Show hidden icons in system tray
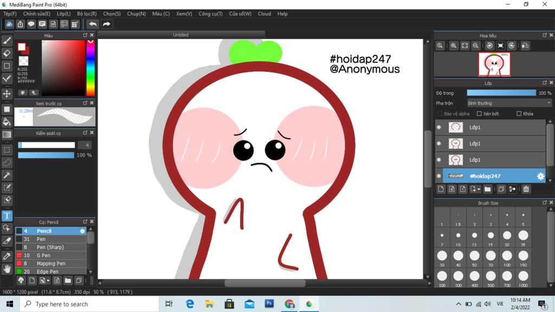This screenshot has height=312, width=555. pos(459,304)
